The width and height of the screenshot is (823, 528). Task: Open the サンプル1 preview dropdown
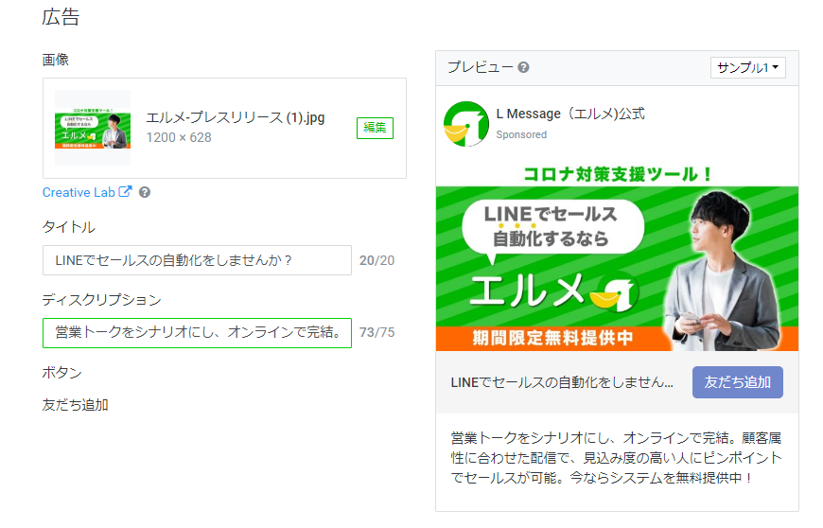pos(748,68)
